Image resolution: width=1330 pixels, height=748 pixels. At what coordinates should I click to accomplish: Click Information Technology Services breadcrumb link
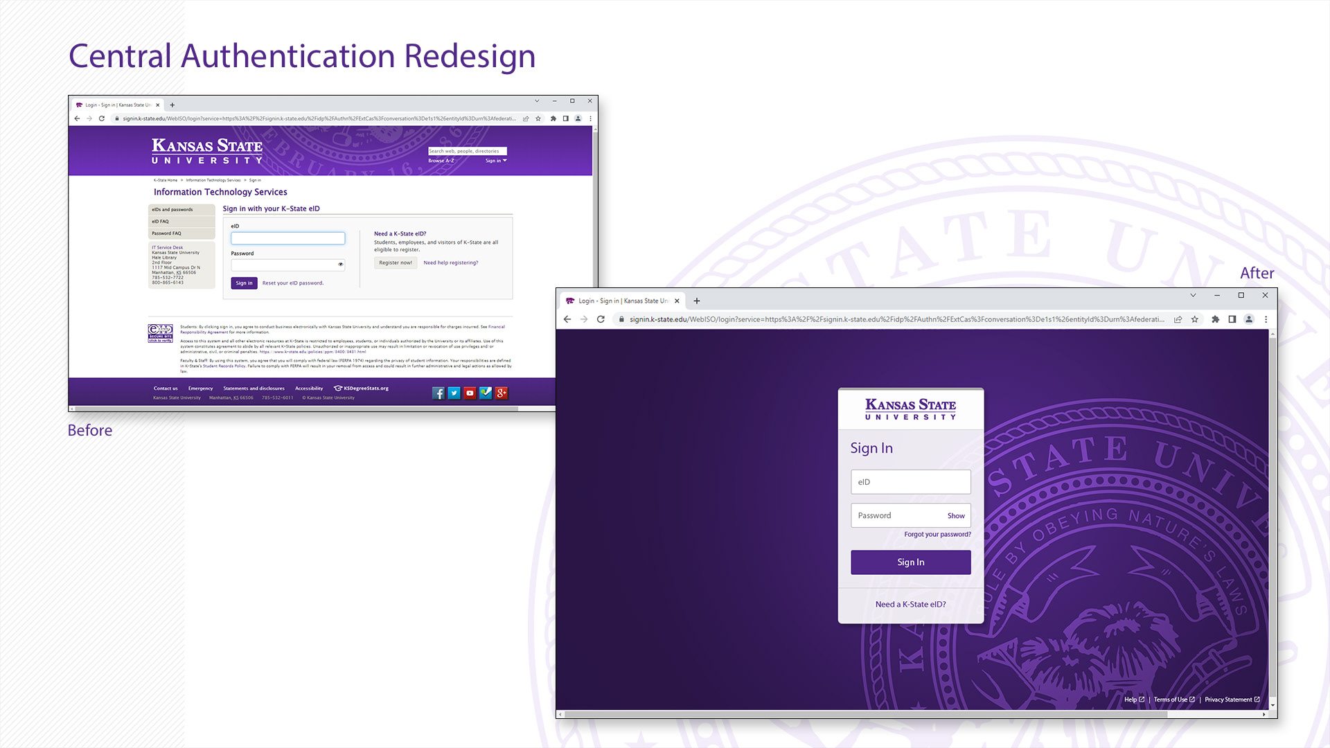[x=213, y=180]
